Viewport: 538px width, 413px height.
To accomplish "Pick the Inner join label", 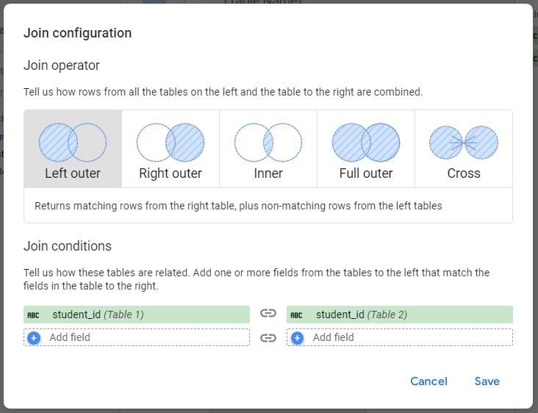I will [268, 174].
